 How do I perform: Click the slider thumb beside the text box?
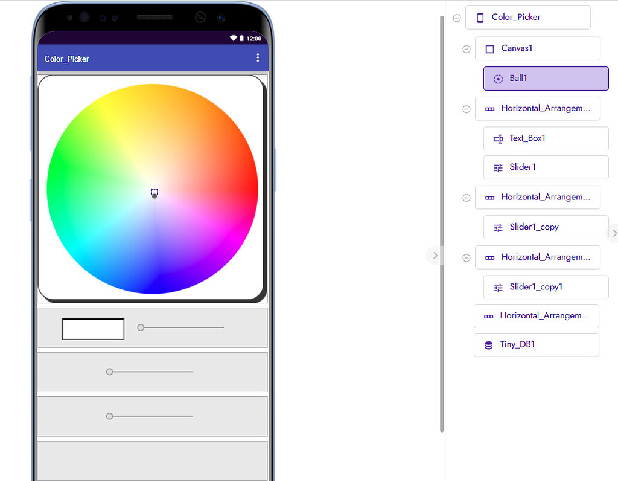coord(141,328)
